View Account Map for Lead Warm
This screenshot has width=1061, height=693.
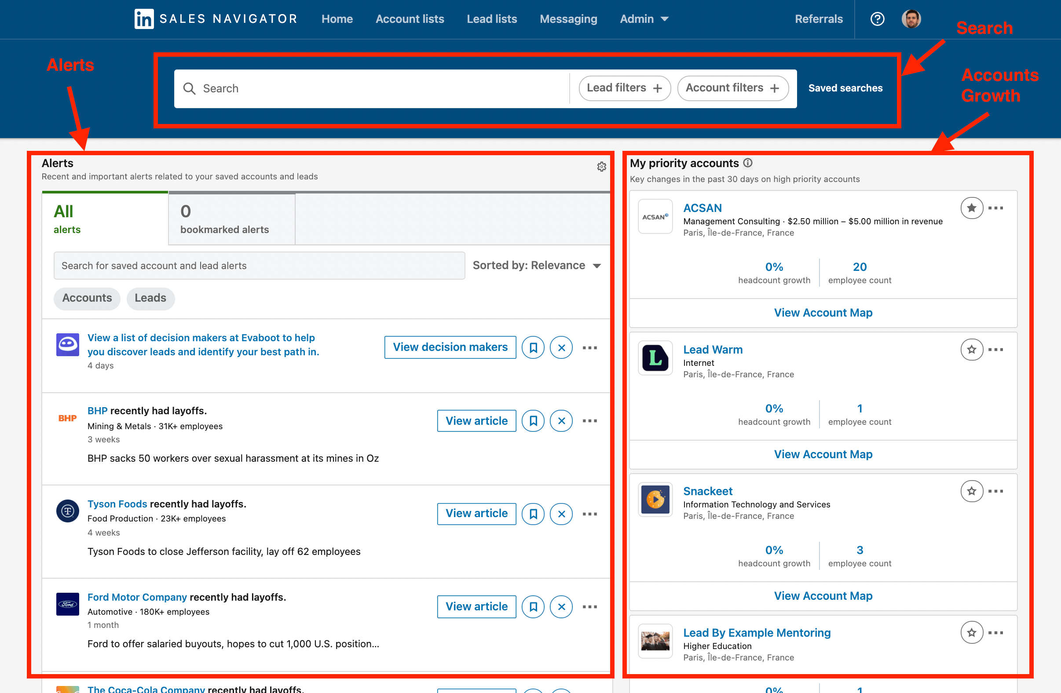tap(823, 454)
